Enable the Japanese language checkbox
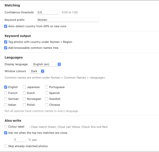The width and height of the screenshot is (159, 152). (24, 87)
